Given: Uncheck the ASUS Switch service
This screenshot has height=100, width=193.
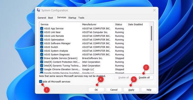Looking at the screenshot, I should coord(42,47).
